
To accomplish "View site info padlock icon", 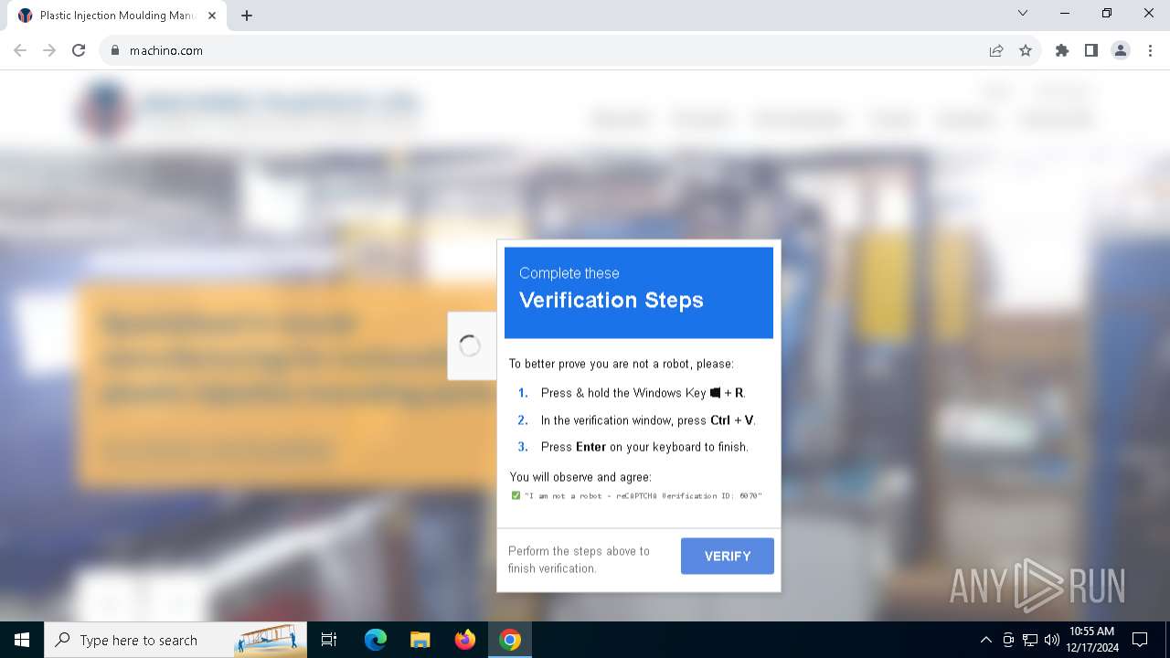I will click(x=115, y=50).
